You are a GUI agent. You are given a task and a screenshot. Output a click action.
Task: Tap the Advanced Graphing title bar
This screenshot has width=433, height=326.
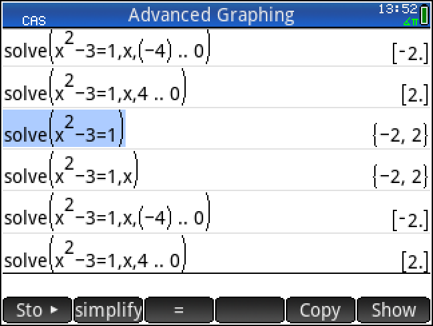point(210,14)
